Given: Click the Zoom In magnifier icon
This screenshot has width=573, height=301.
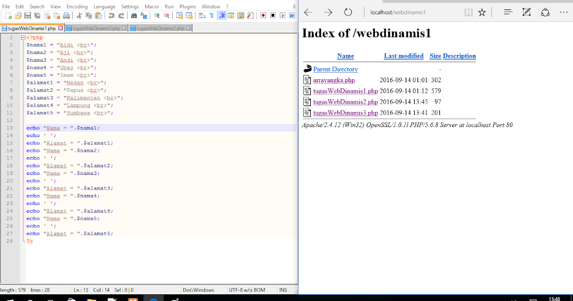Looking at the screenshot, I should pos(156,16).
